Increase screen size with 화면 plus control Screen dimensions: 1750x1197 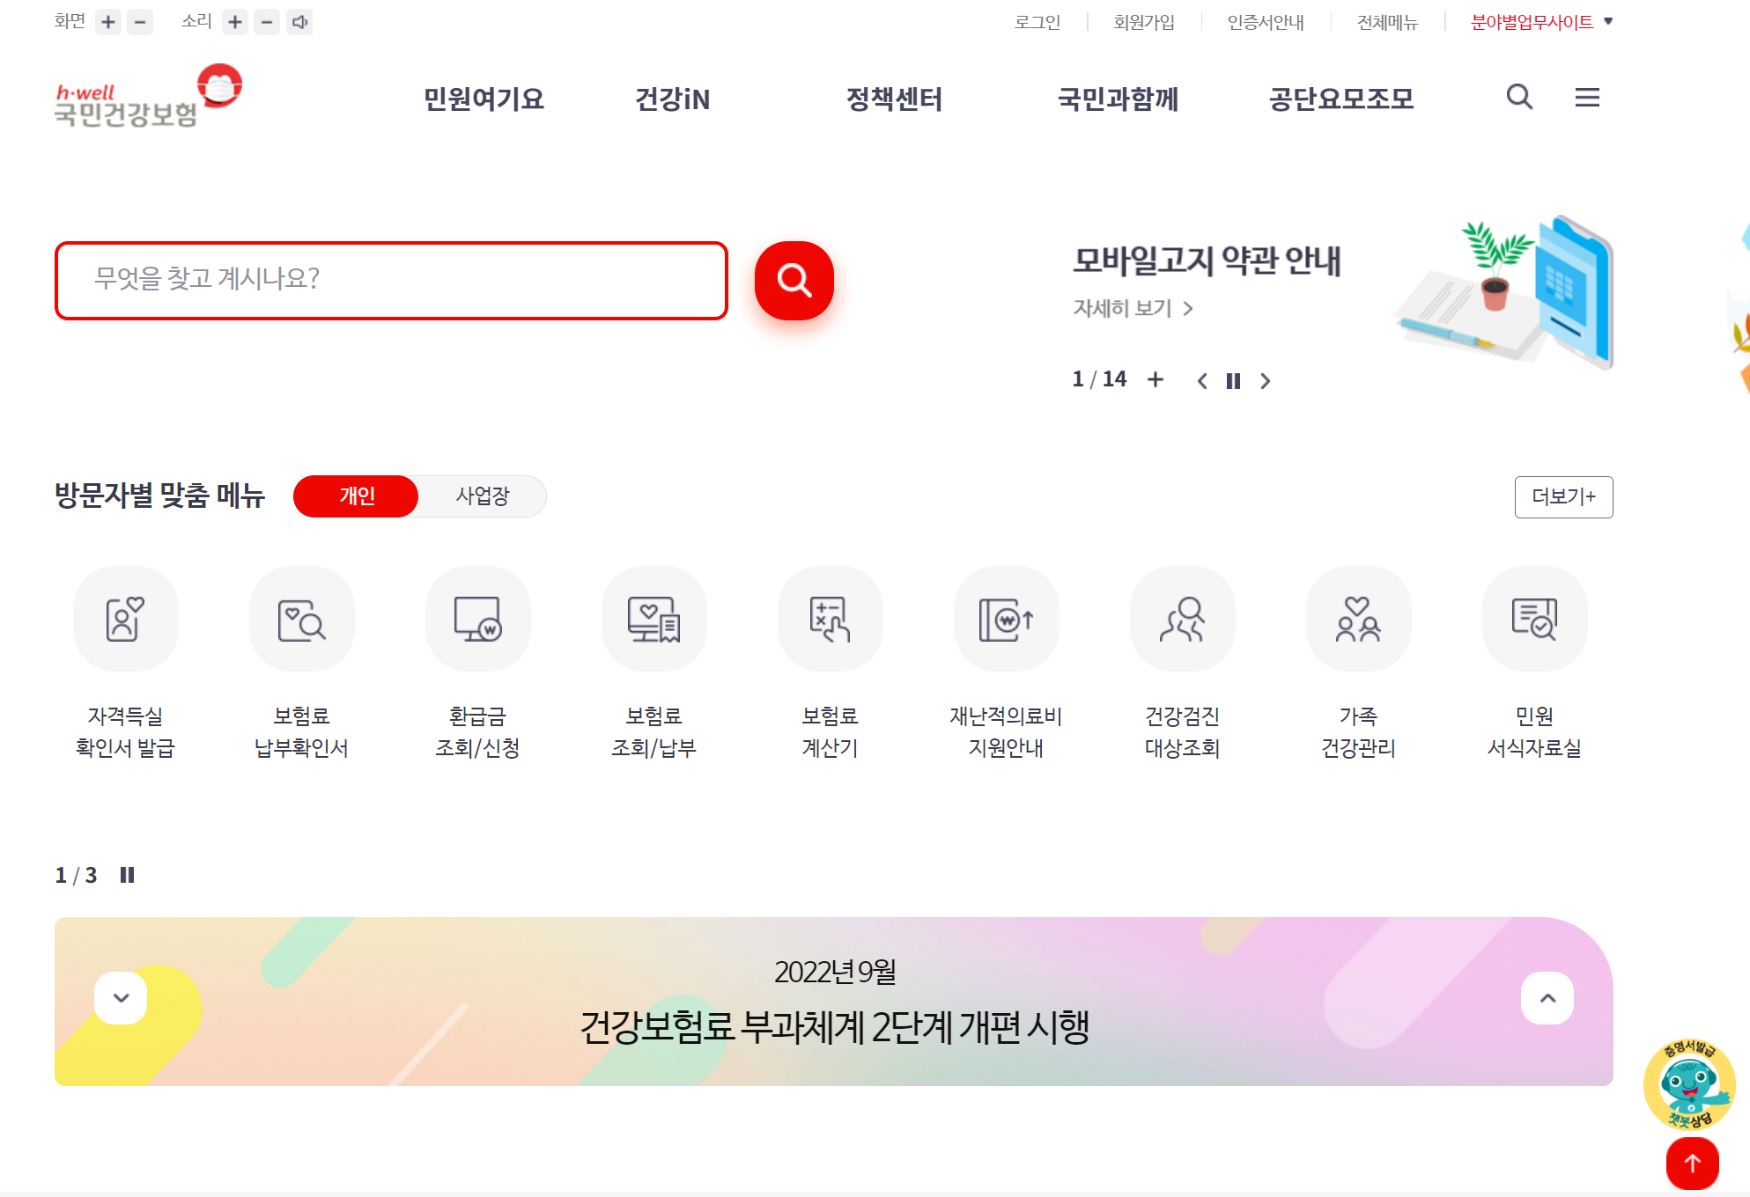[108, 22]
